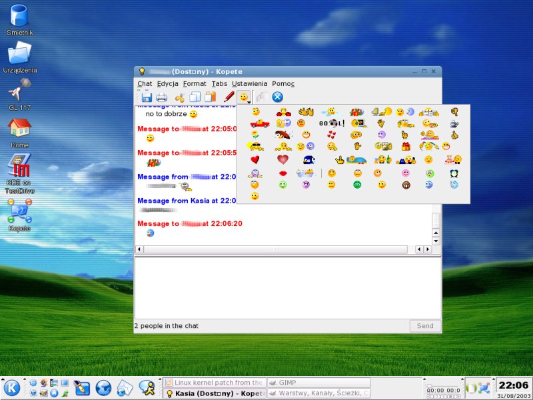This screenshot has width=533, height=400.
Task: Pick the pink smiley face emoticon
Action: point(406,173)
